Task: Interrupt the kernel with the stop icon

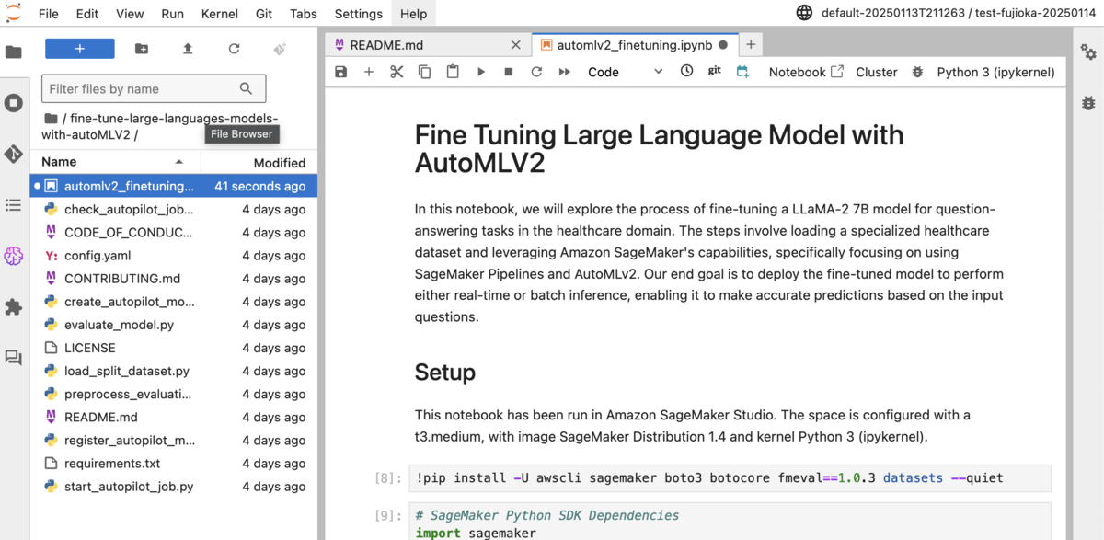Action: [x=509, y=72]
